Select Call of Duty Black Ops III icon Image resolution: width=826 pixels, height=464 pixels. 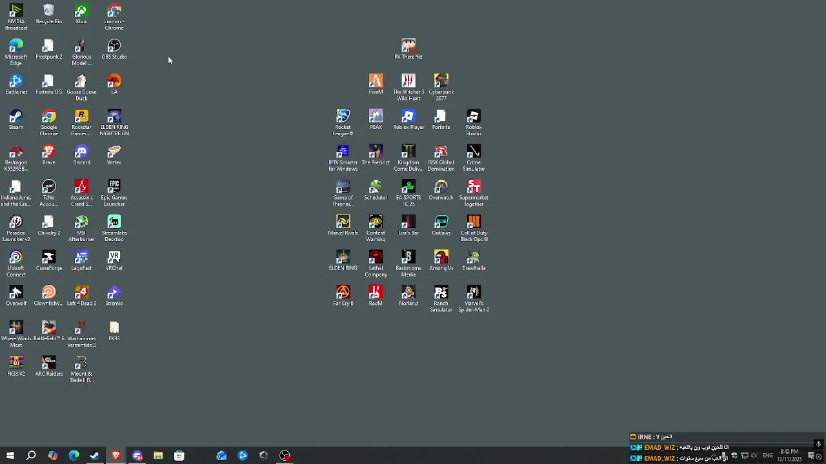474,229
